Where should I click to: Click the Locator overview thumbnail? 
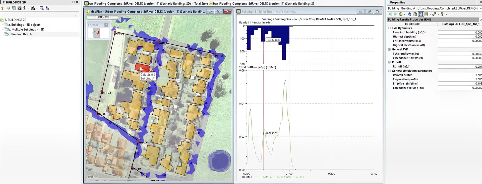[x=97, y=33]
